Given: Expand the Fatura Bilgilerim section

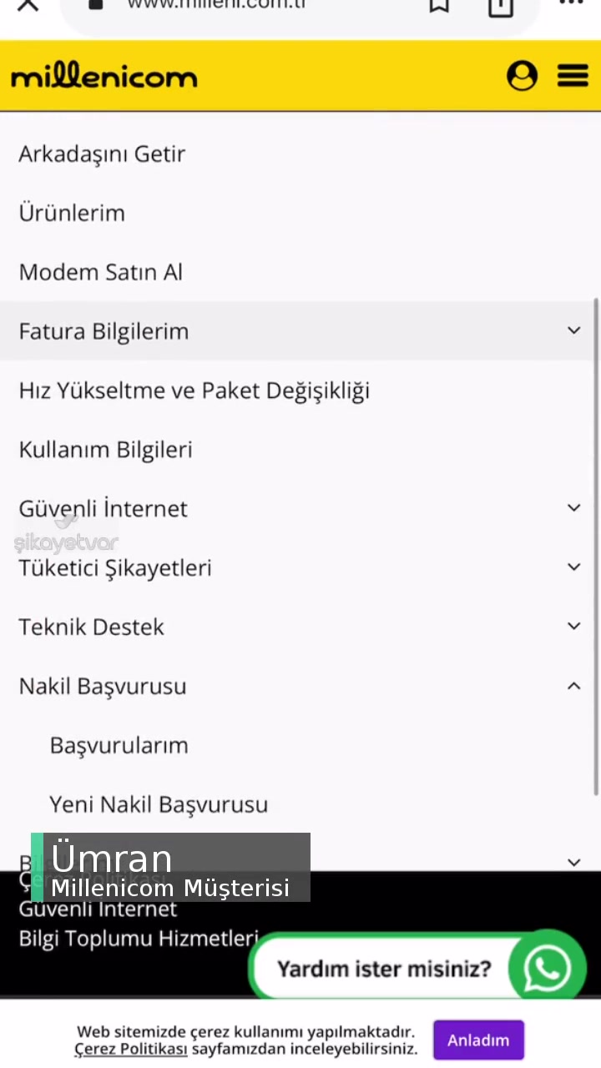Looking at the screenshot, I should point(573,330).
